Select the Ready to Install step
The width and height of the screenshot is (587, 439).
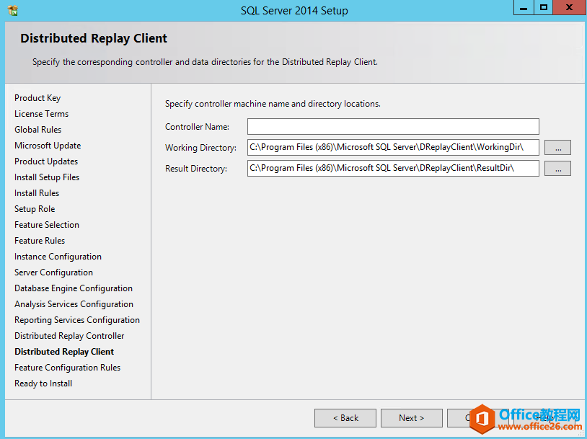tap(43, 383)
